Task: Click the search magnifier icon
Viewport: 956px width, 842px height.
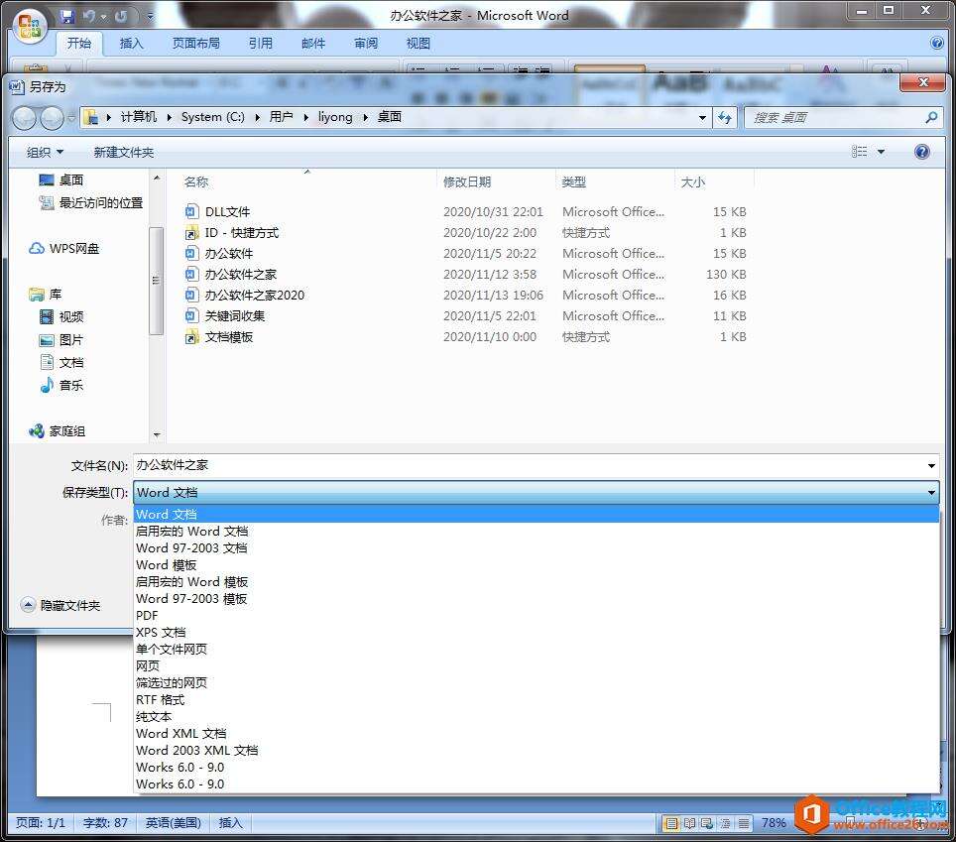Action: 931,117
